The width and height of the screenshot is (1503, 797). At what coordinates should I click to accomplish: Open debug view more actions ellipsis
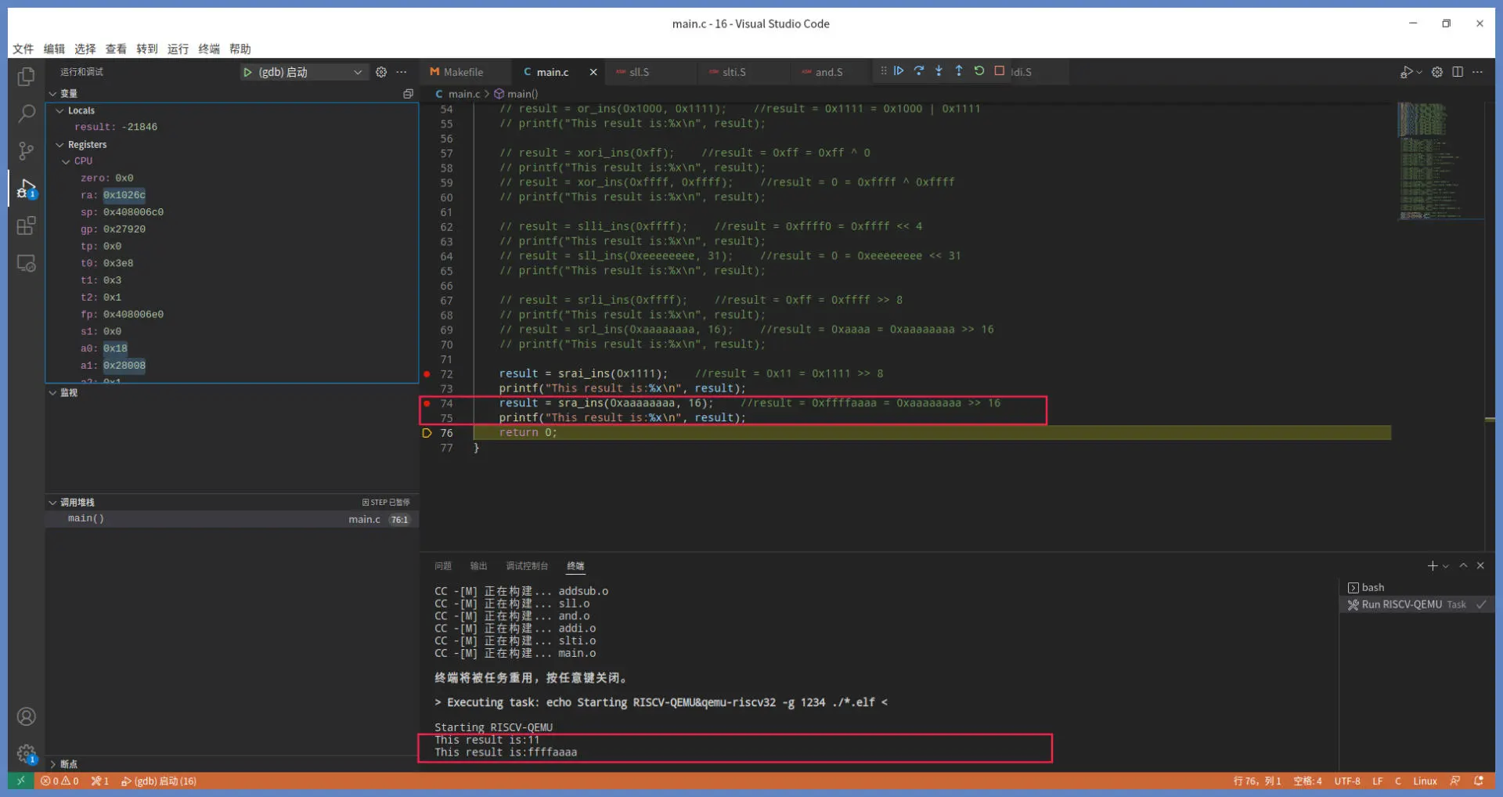(x=402, y=72)
